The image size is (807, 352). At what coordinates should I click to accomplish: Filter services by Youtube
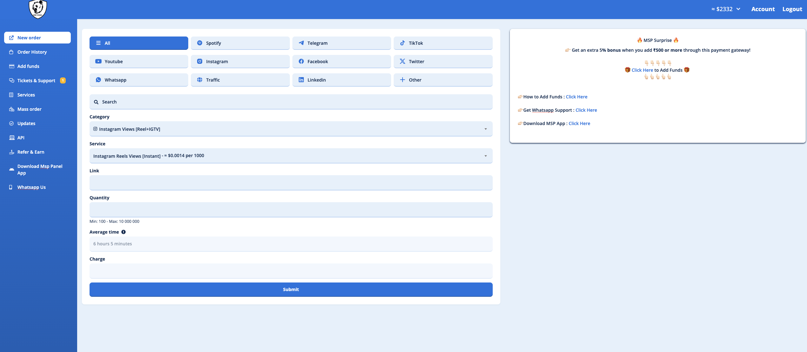pyautogui.click(x=139, y=62)
